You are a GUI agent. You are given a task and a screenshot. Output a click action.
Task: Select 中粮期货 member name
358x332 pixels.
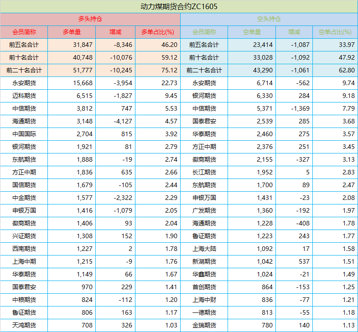click(24, 300)
